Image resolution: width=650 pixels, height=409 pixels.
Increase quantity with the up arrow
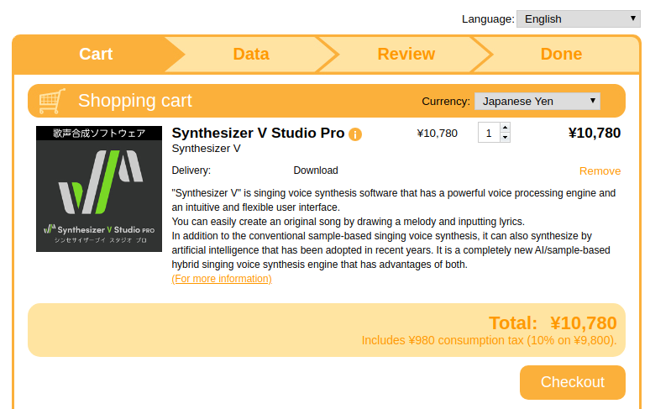tap(505, 128)
